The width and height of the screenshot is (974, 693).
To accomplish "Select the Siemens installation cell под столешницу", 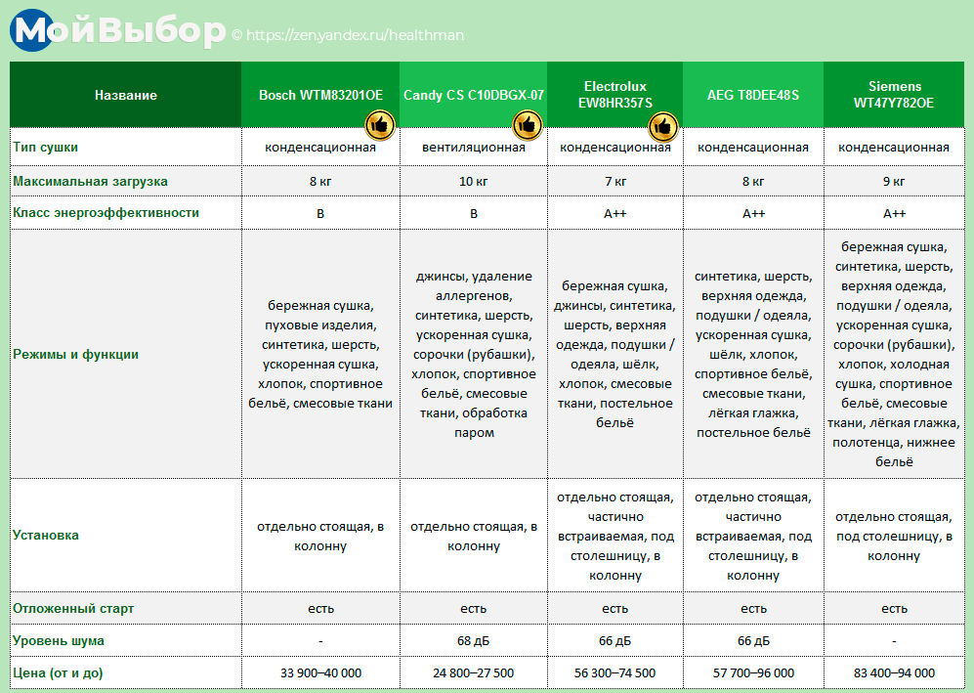I will point(894,536).
